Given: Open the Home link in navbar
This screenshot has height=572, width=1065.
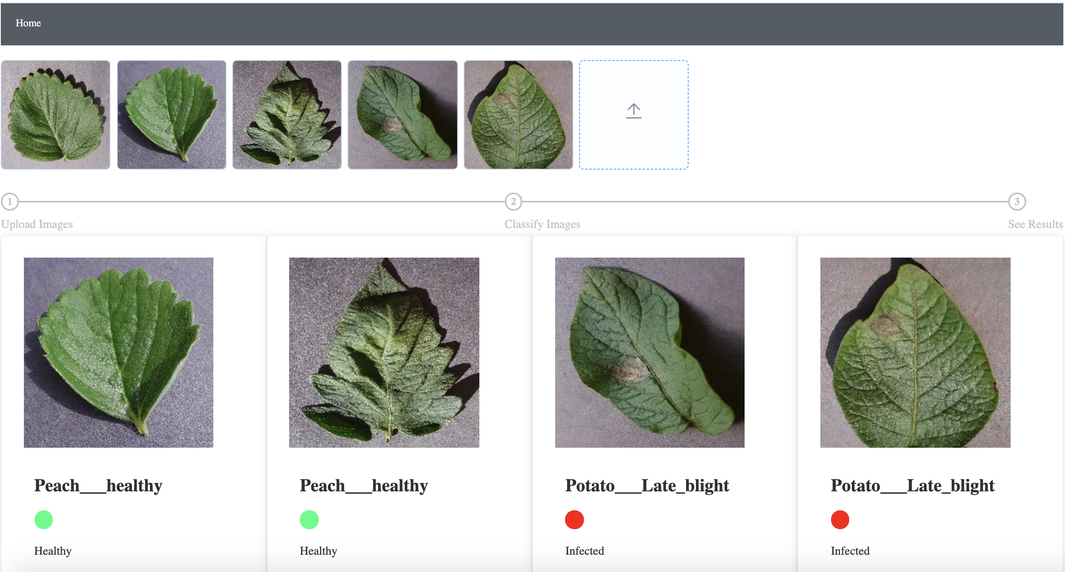Looking at the screenshot, I should [28, 23].
